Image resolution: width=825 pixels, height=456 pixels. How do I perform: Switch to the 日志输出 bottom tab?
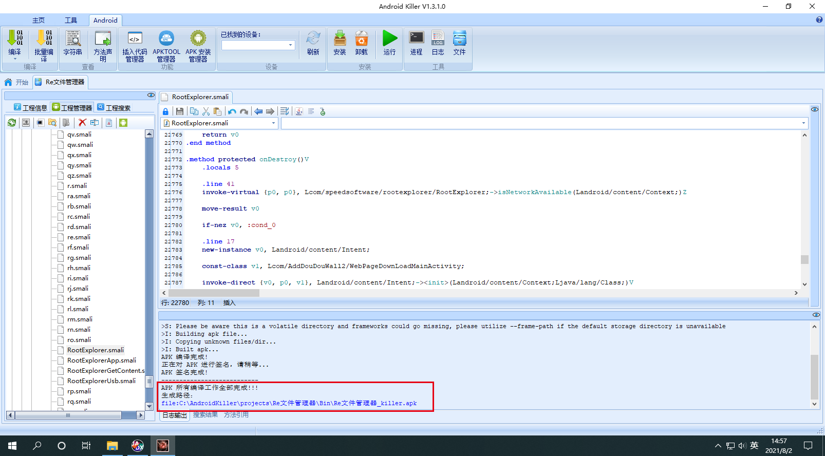(175, 415)
